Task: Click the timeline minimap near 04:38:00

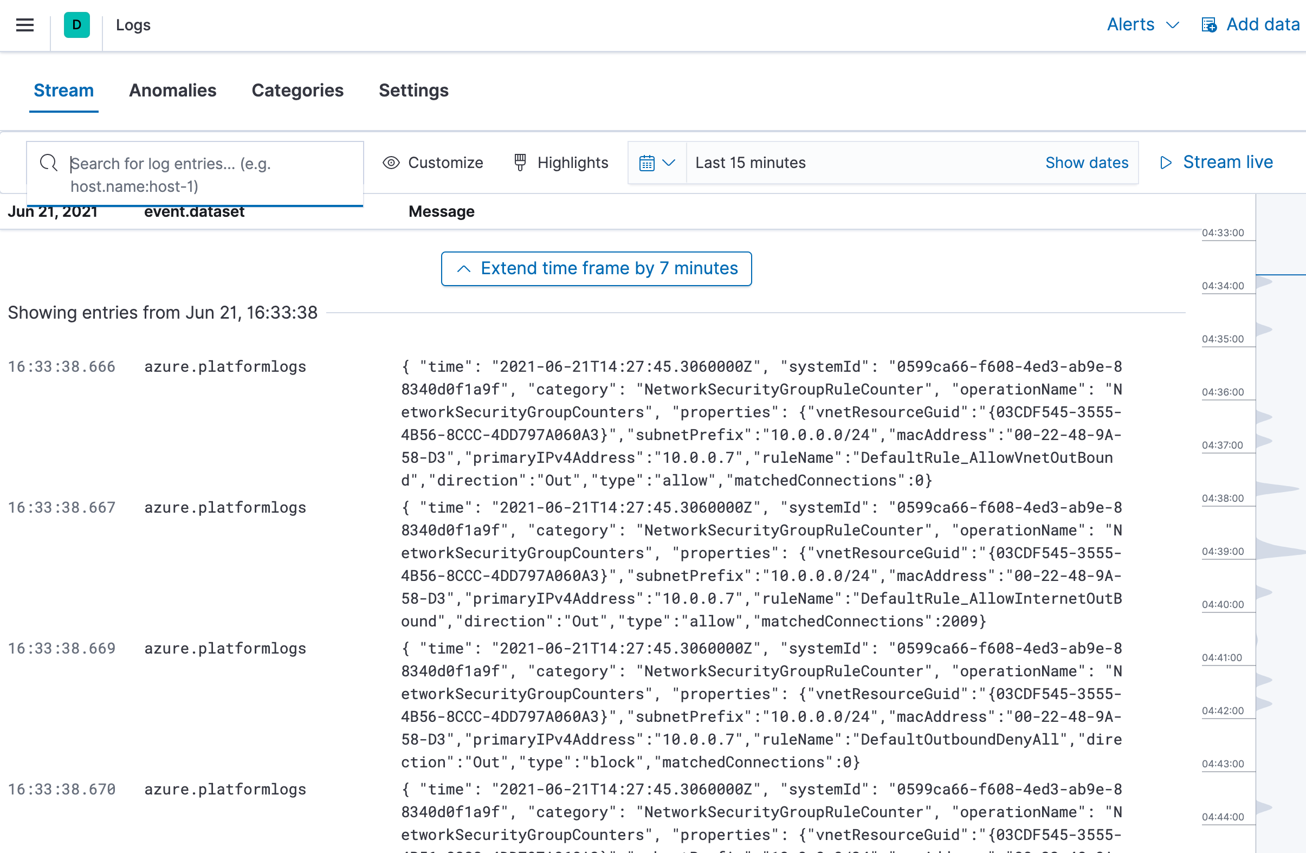Action: click(x=1278, y=498)
